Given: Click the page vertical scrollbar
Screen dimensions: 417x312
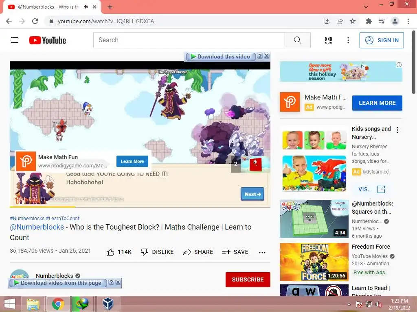Looking at the screenshot, I should point(414,62).
